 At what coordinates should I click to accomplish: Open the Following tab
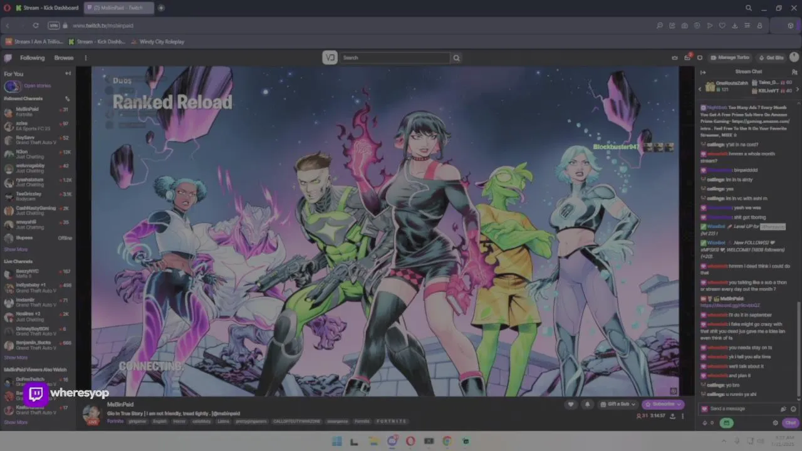tap(32, 58)
